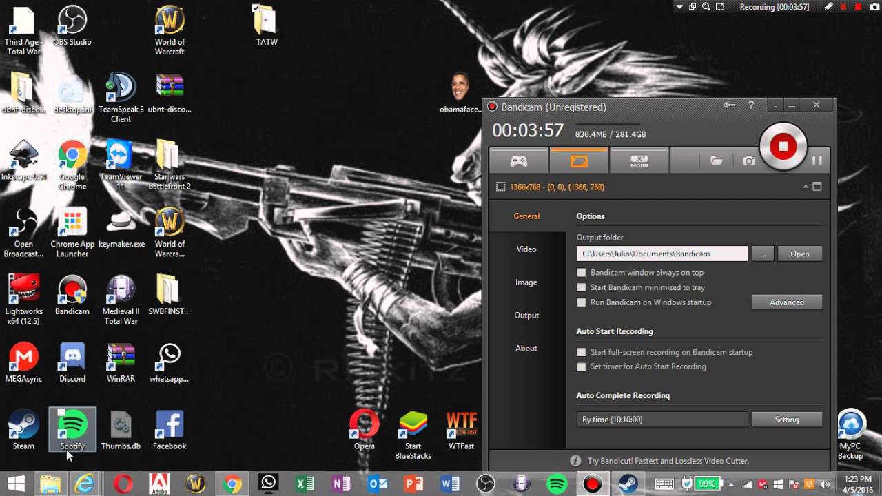The width and height of the screenshot is (882, 496).
Task: Select the Discord desktop icon
Action: click(x=72, y=362)
